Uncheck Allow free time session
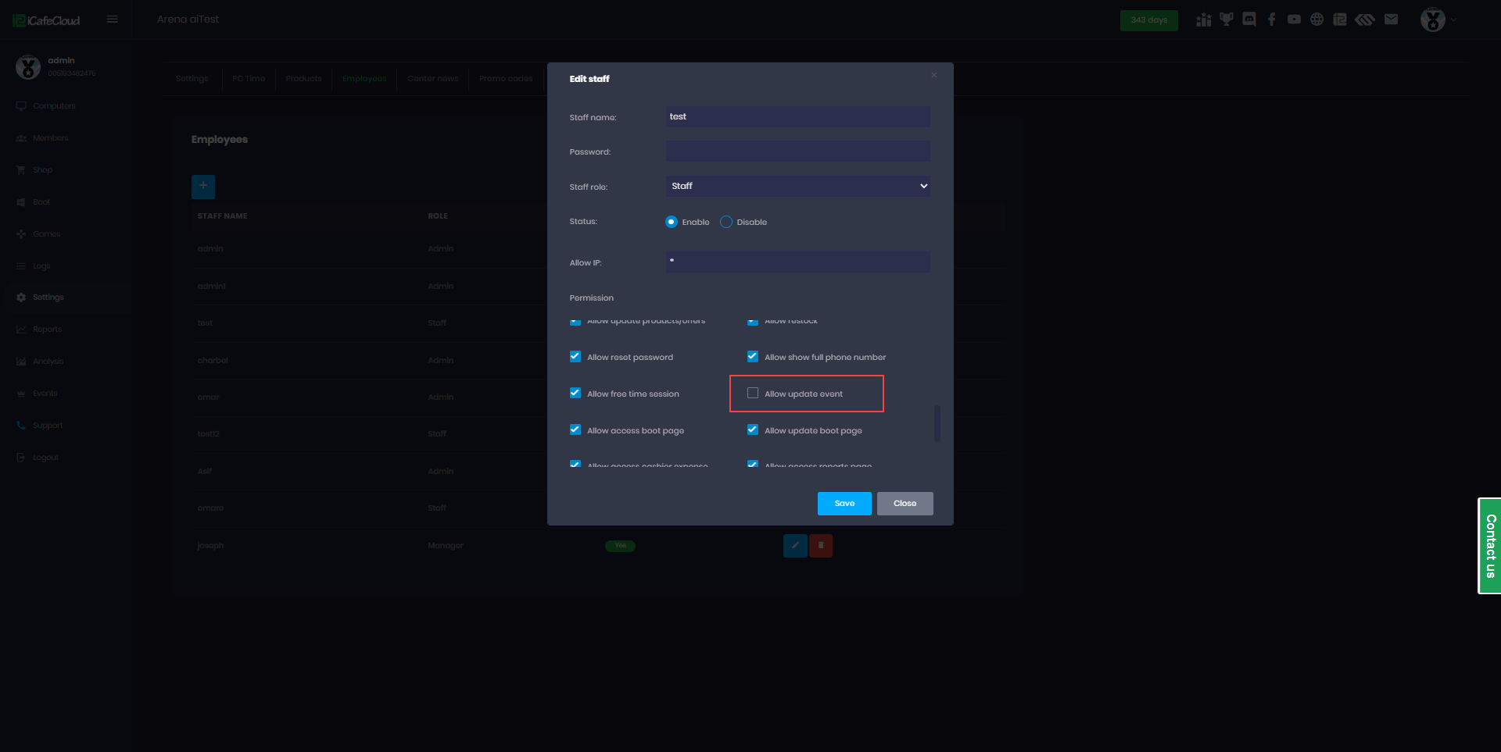The image size is (1501, 752). pos(575,394)
